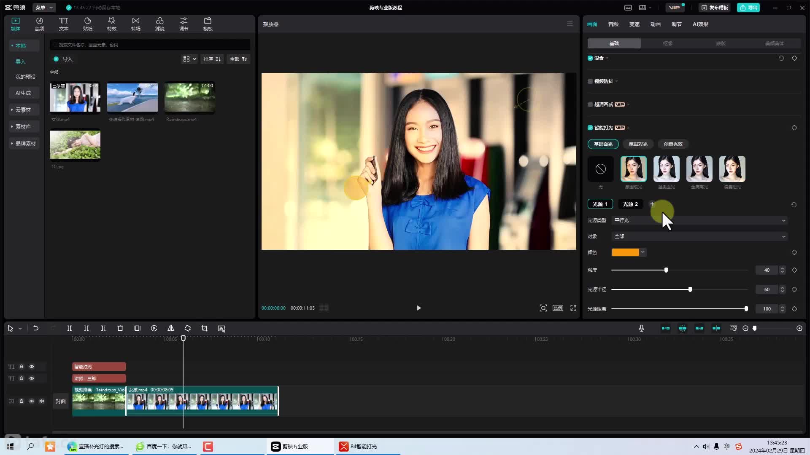The width and height of the screenshot is (810, 455).
Task: Mute the main video track audio
Action: [42, 401]
